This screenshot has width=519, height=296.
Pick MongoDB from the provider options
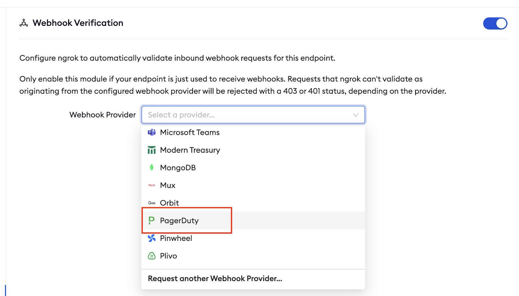[178, 168]
